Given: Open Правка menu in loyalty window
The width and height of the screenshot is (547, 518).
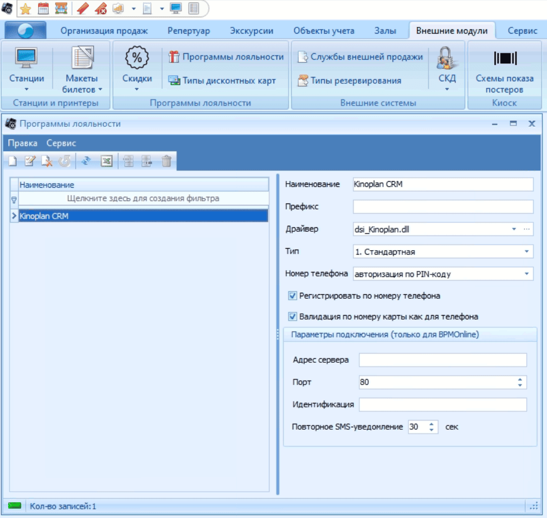Looking at the screenshot, I should 22,143.
